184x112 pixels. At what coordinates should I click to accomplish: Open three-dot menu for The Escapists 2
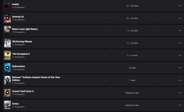click(x=180, y=55)
